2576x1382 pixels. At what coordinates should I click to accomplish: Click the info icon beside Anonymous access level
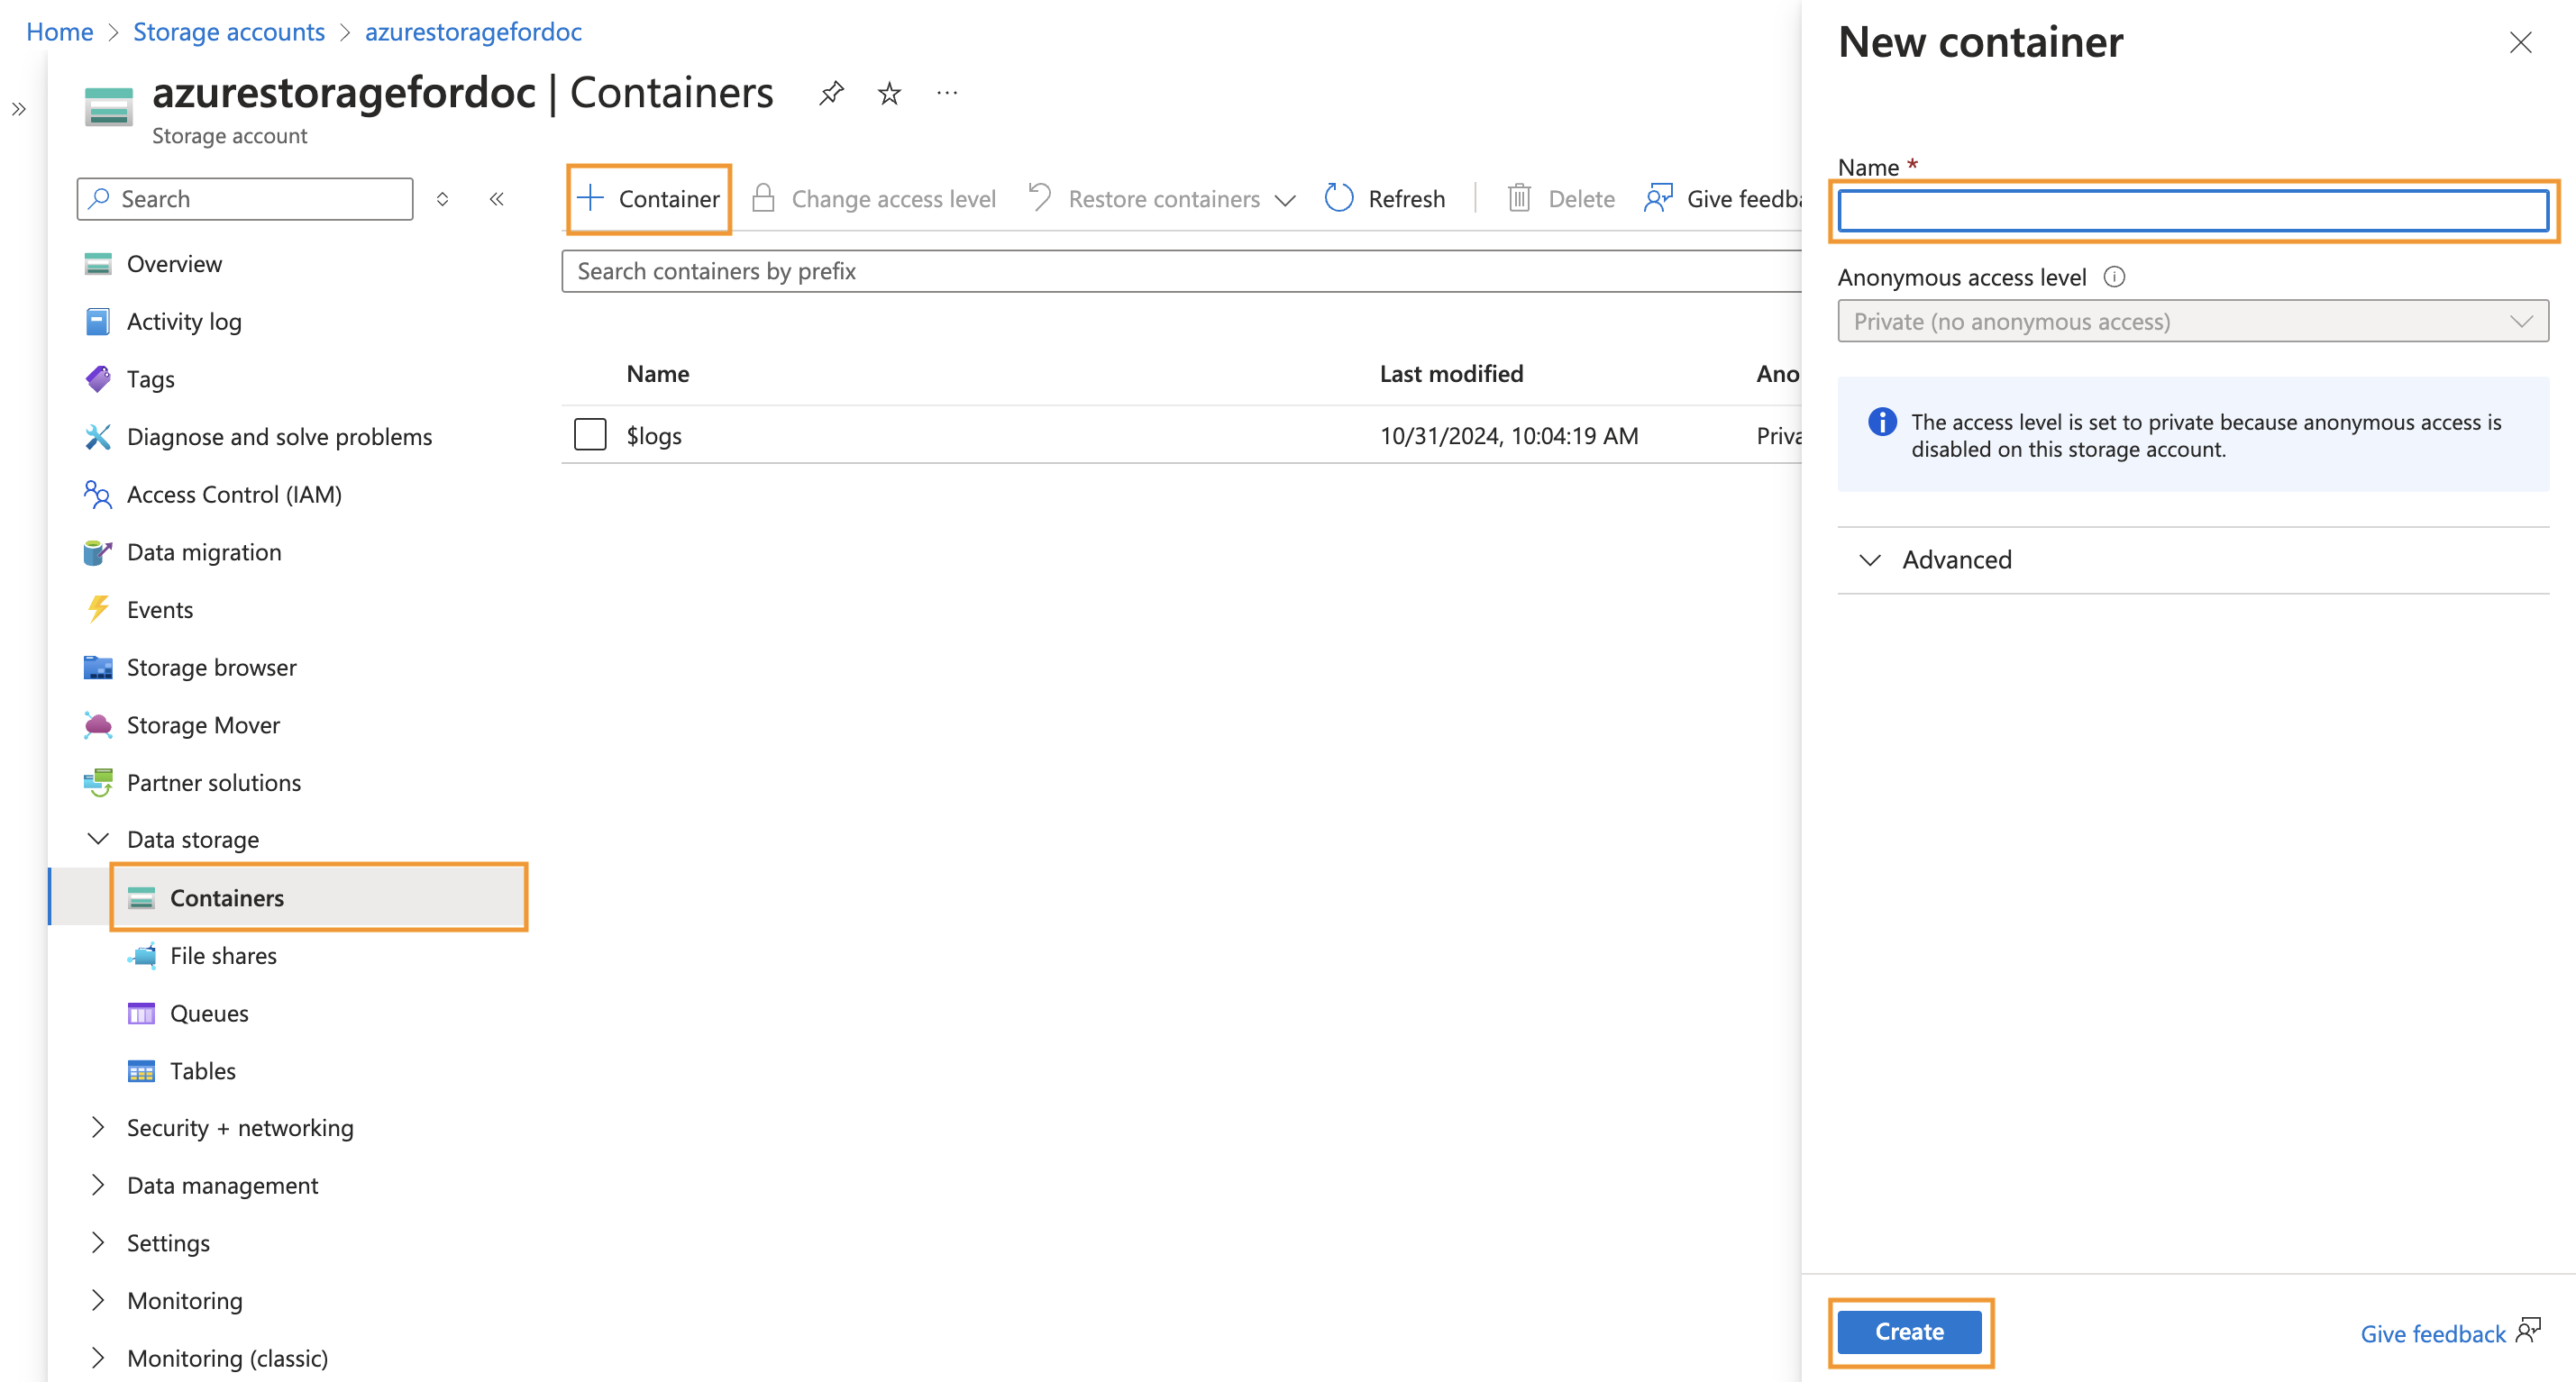coord(2113,277)
